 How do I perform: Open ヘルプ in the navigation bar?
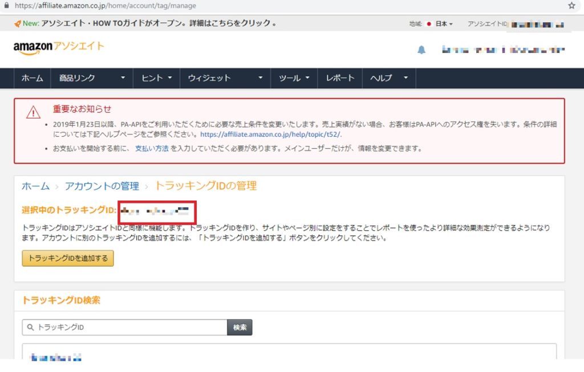pyautogui.click(x=381, y=78)
